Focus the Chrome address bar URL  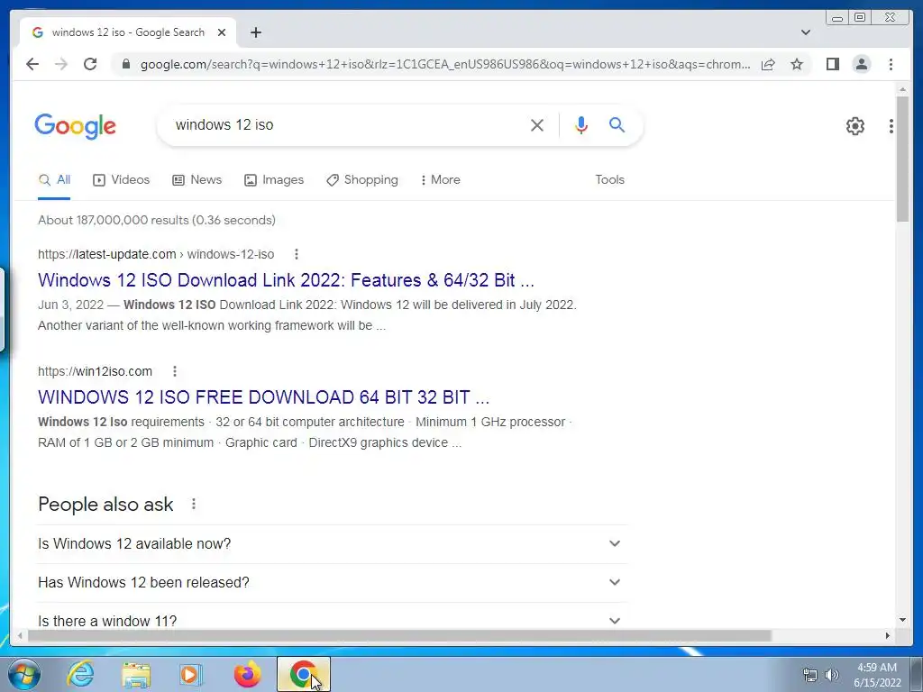(445, 64)
